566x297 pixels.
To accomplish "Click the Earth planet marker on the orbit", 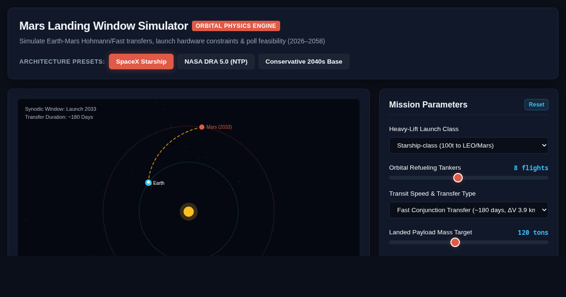I will tap(149, 182).
